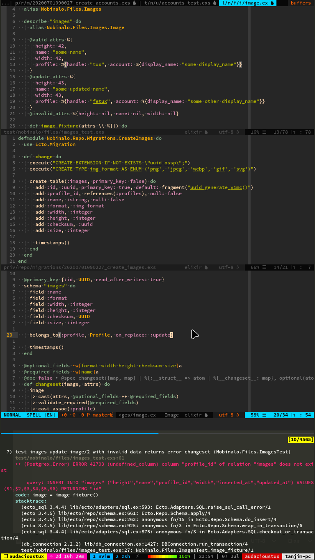Click the db_connection.ex:1427 stacktrace line

tap(134, 544)
